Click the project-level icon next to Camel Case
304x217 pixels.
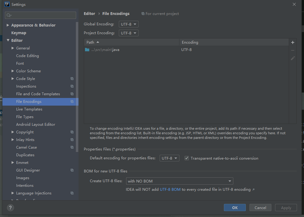pyautogui.click(x=72, y=147)
